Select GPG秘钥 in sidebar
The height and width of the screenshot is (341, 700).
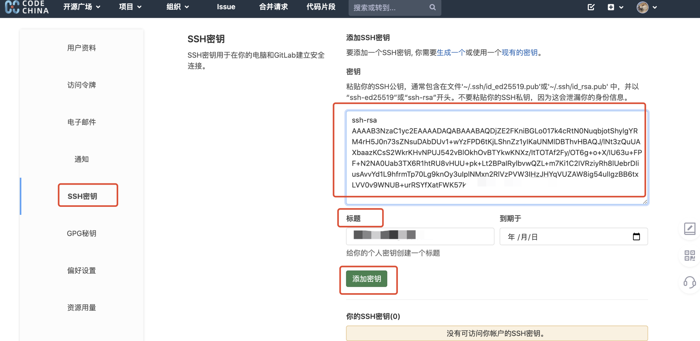pyautogui.click(x=82, y=233)
